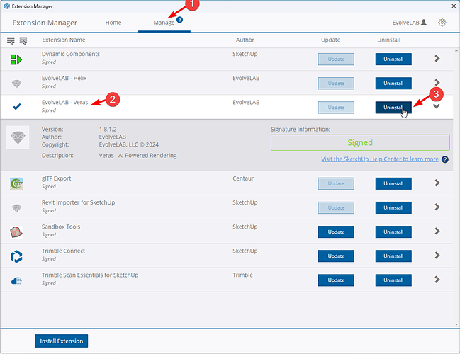Click version value 1.8.1.2

[108, 130]
